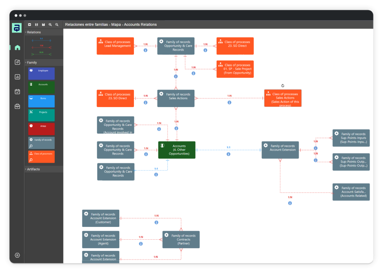Open the settings hexagon icon at bottom-left

(17, 255)
